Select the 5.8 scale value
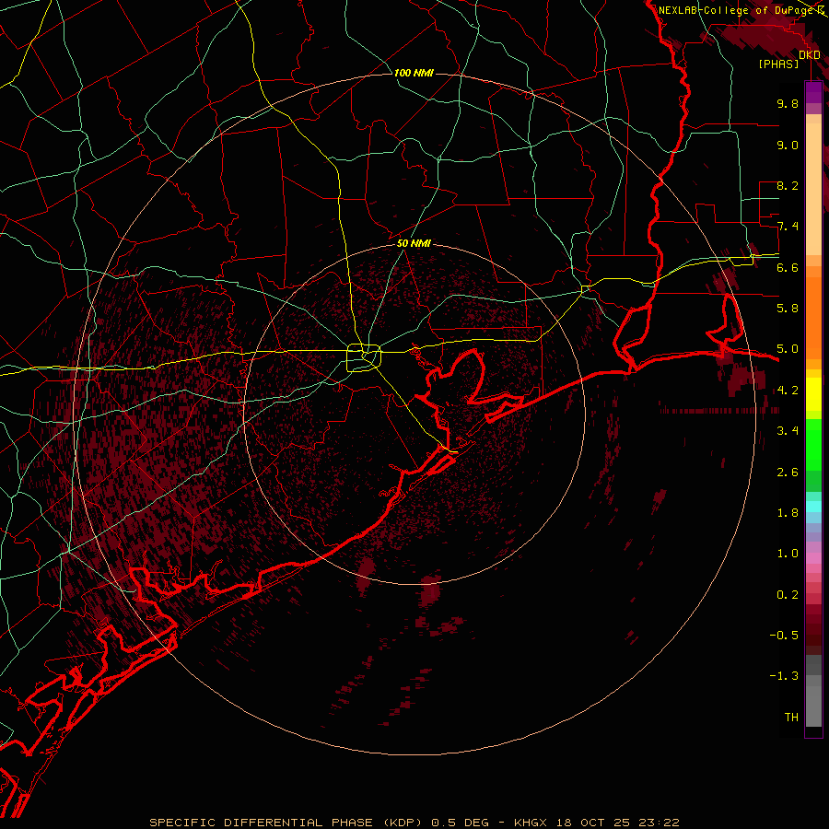This screenshot has width=829, height=829. click(x=788, y=309)
